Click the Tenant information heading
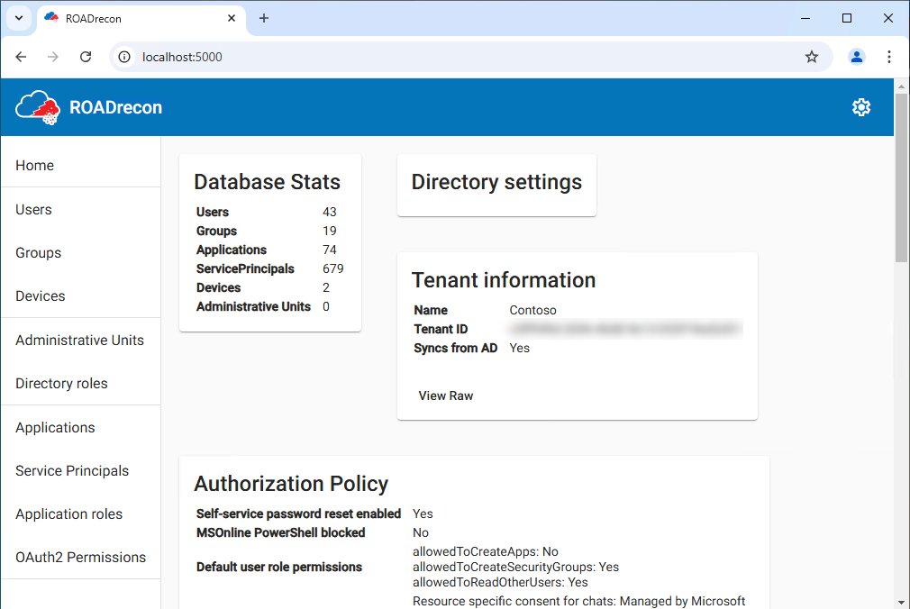 pyautogui.click(x=504, y=280)
